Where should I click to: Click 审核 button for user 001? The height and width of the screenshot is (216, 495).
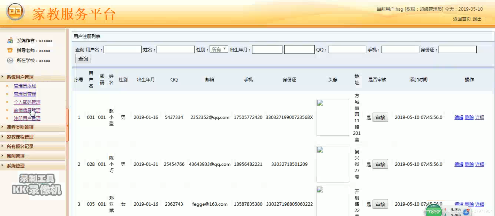click(380, 117)
